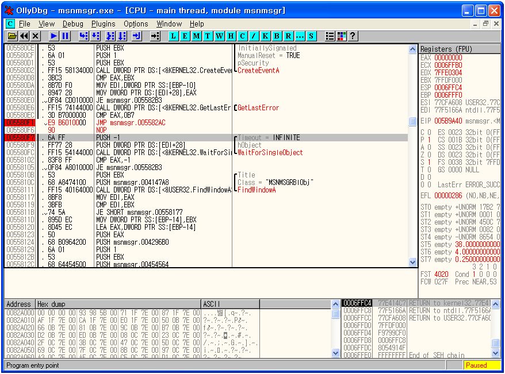Open the Debug menu
This screenshot has width=505, height=374.
[x=73, y=24]
